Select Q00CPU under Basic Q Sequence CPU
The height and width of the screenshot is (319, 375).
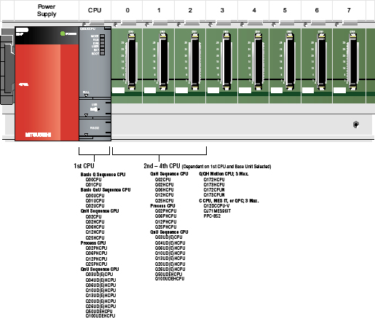pos(93,180)
